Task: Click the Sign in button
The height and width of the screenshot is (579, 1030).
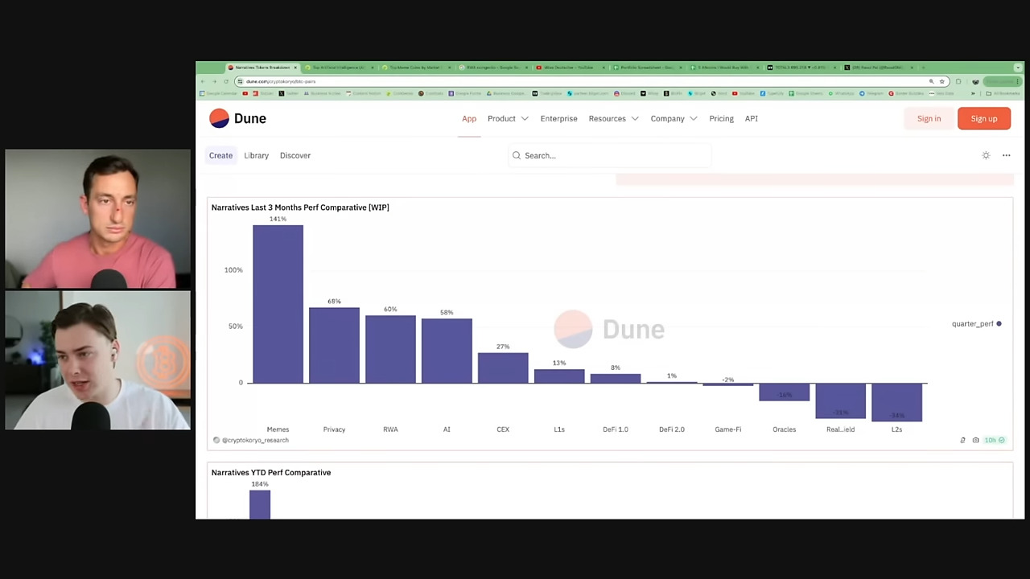Action: pyautogui.click(x=929, y=118)
